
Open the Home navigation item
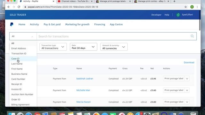22,24
